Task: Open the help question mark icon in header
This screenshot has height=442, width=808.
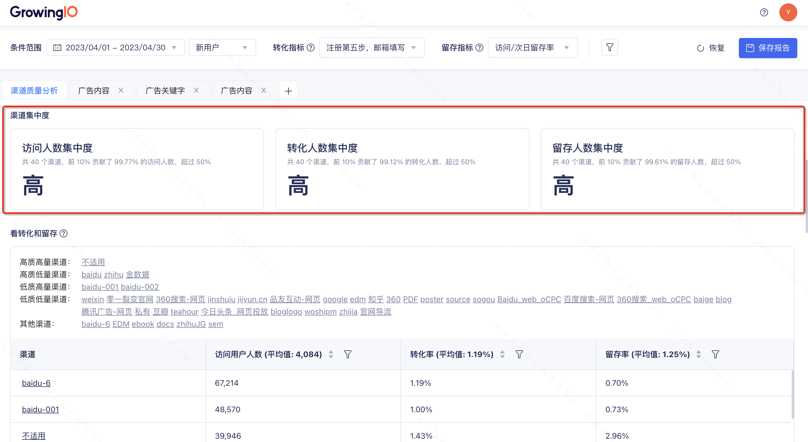Action: (764, 13)
